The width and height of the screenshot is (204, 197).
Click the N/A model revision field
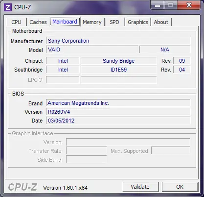(x=165, y=49)
